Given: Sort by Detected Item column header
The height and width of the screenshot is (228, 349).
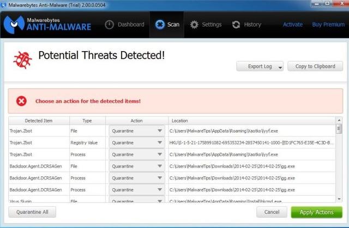Looking at the screenshot, I should pos(39,121).
